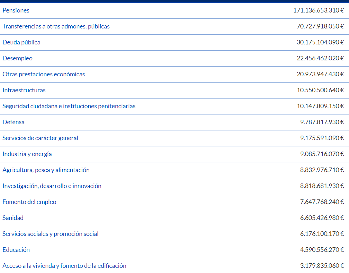
Task: Click the 171.136.653.310 € Pensiones amount
Action: [x=318, y=10]
